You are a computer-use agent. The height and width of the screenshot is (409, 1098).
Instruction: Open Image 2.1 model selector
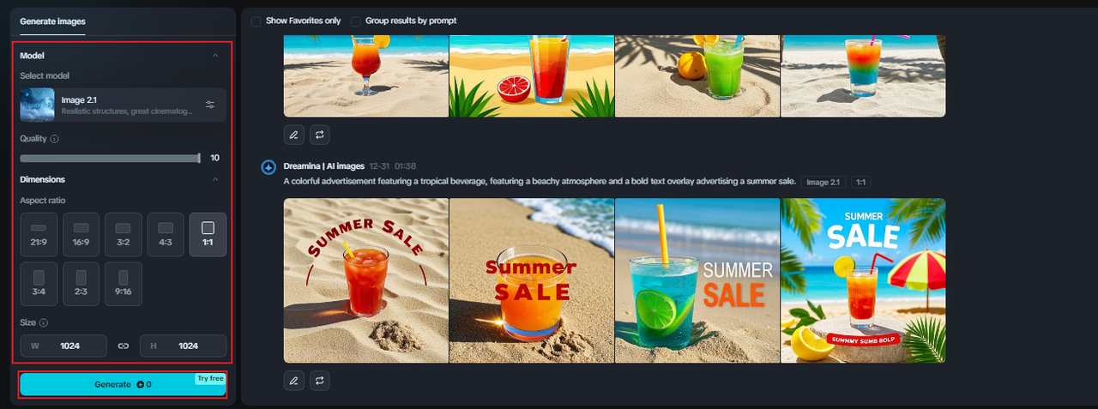click(x=124, y=105)
